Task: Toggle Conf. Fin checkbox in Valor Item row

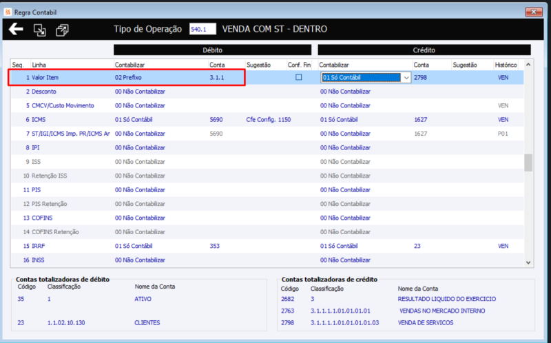Action: point(299,77)
